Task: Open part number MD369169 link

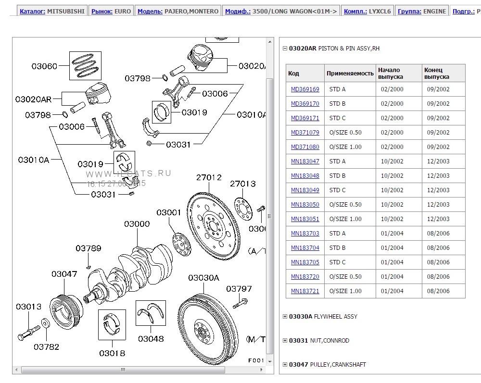Action: point(305,89)
